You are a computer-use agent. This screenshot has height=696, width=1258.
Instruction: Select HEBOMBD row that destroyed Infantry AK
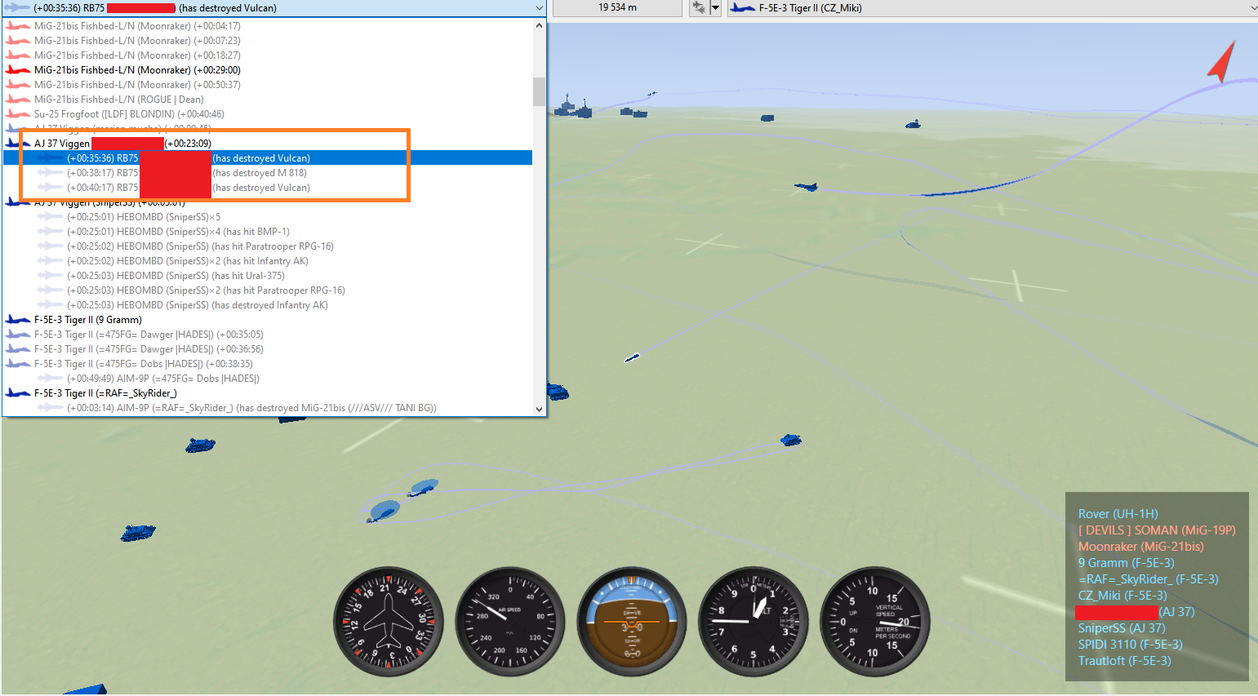point(268,305)
